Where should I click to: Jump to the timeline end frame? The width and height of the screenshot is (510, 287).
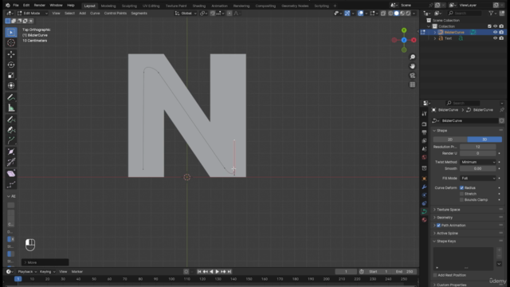(x=229, y=272)
